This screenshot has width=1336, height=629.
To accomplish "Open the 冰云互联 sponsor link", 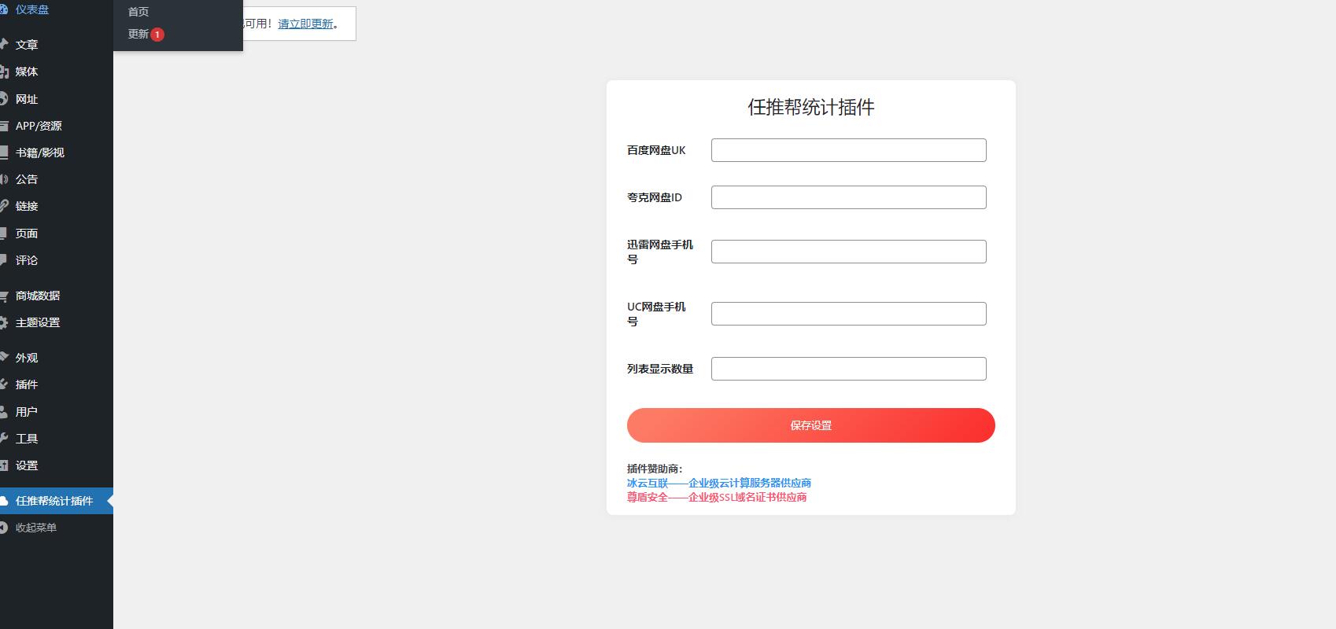I will pyautogui.click(x=718, y=483).
